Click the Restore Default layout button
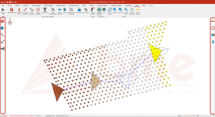The image size is (215, 117). (x=93, y=11)
